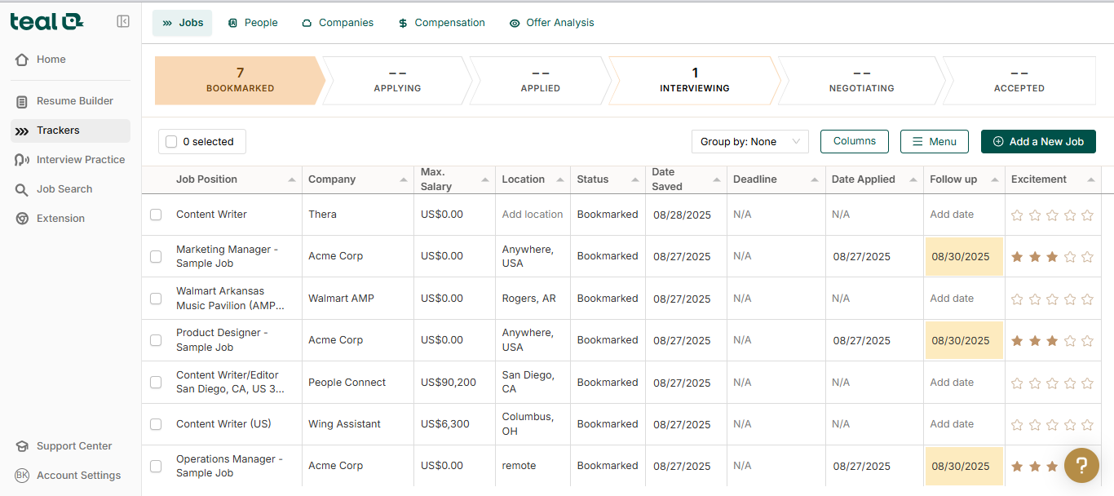Rate excitement stars for Content Writer (US)
The height and width of the screenshot is (496, 1114).
pyautogui.click(x=1052, y=424)
